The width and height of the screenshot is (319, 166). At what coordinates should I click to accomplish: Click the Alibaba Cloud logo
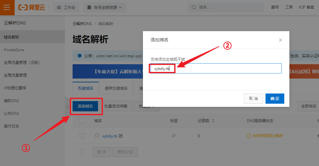(32, 8)
